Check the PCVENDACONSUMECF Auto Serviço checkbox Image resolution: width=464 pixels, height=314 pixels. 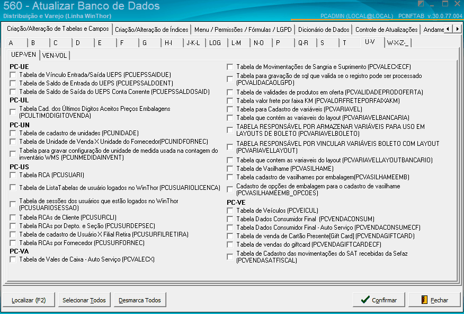point(230,228)
